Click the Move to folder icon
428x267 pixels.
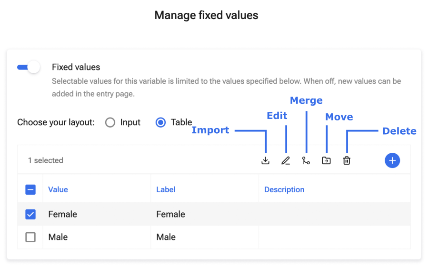click(x=326, y=161)
